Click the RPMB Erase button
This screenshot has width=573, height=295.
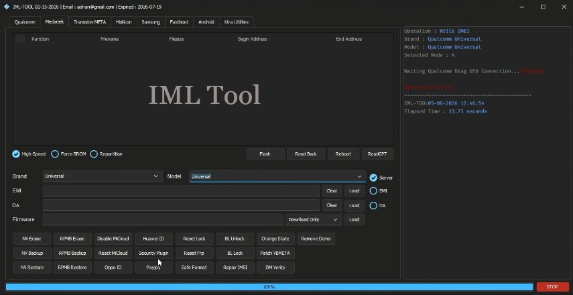click(x=72, y=239)
